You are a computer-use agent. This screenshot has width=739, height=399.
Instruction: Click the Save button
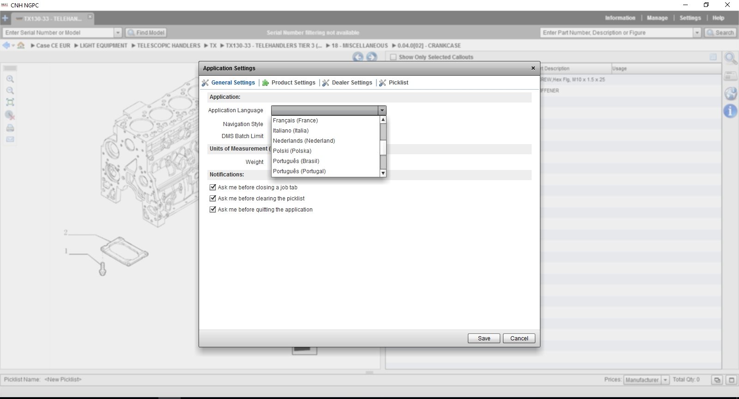tap(484, 339)
